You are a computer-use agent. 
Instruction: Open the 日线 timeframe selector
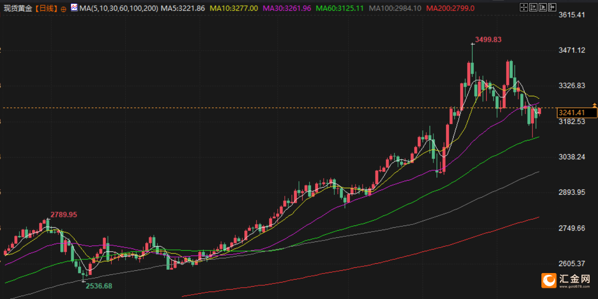point(46,8)
